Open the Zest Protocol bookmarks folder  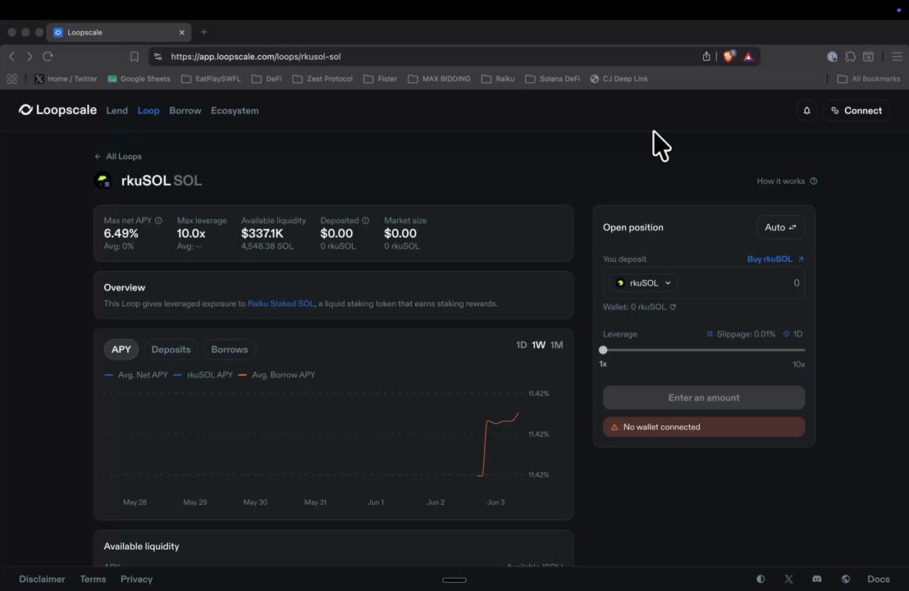pos(322,79)
